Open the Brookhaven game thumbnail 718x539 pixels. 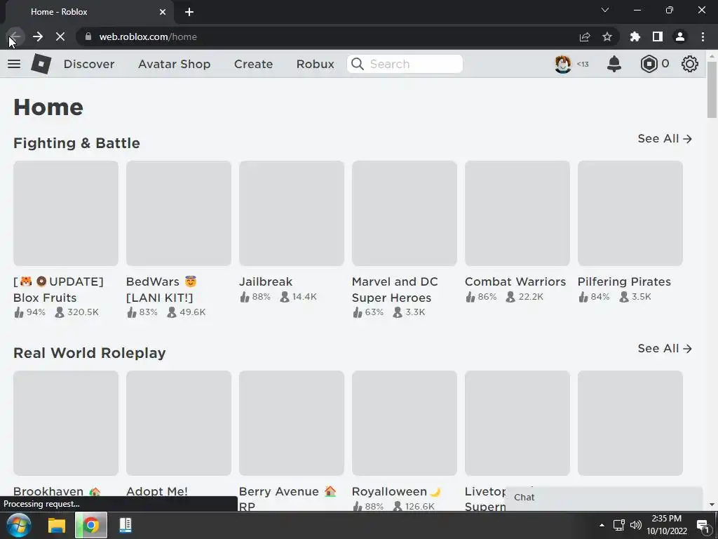click(66, 423)
